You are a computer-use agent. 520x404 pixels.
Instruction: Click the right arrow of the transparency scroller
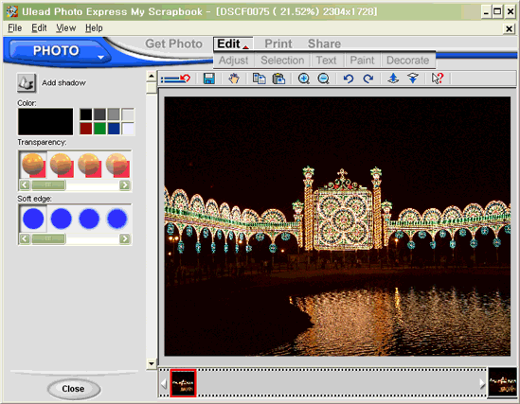pos(125,185)
